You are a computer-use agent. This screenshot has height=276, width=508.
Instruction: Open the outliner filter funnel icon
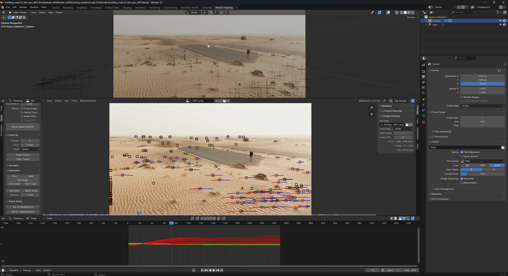(498, 13)
